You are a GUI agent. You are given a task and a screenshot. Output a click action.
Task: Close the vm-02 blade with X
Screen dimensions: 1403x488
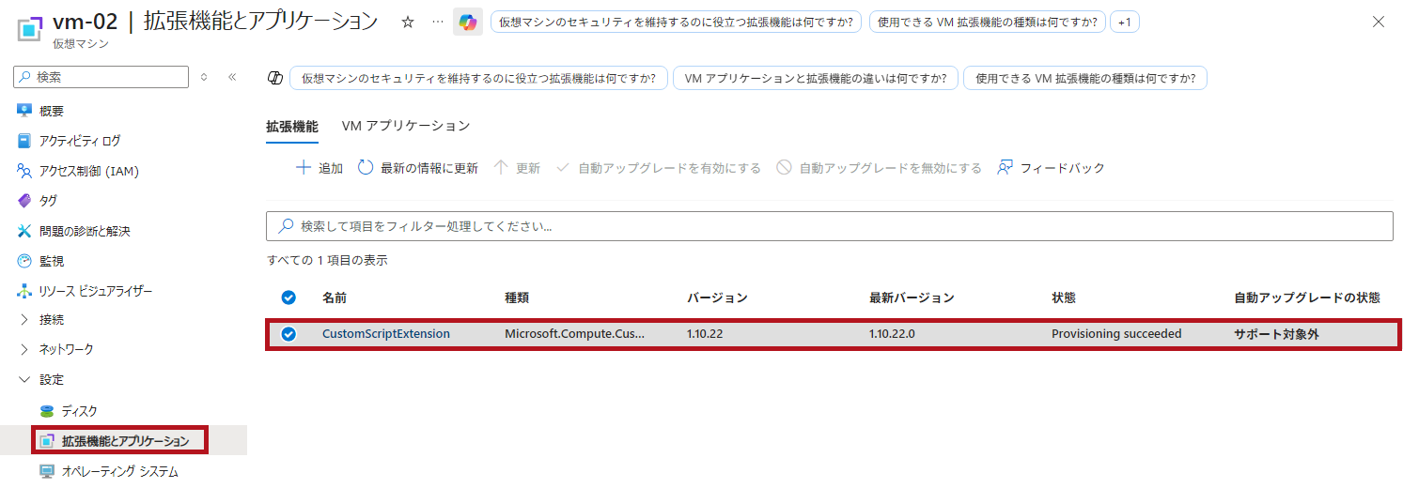point(1379,22)
